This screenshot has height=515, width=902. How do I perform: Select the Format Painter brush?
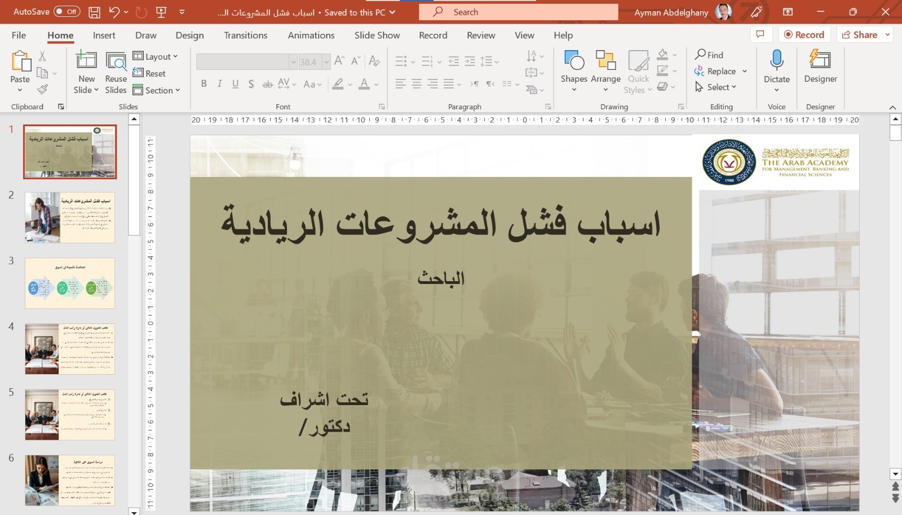[x=42, y=89]
